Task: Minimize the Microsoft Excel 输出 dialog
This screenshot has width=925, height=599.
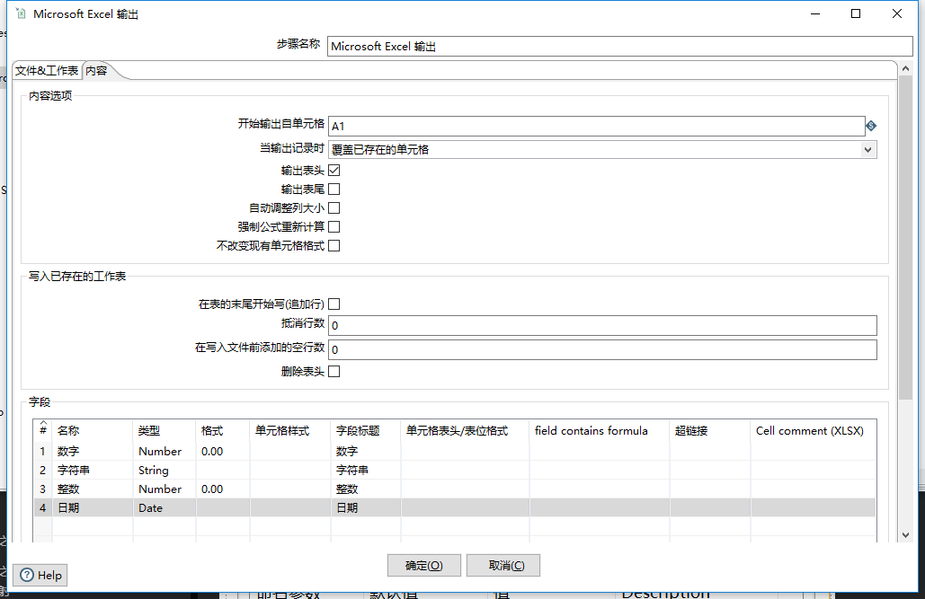Action: click(815, 13)
